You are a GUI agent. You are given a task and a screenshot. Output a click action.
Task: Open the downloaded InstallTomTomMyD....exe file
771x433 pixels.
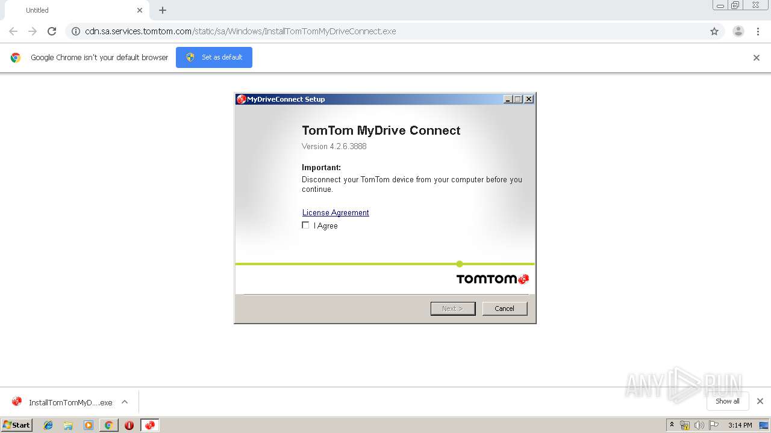click(62, 402)
